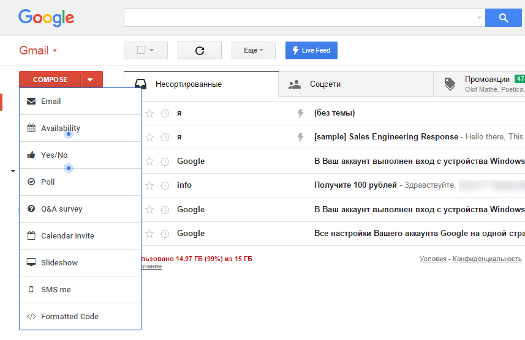Choose Slideshow in the compose menu
525x340 pixels.
coord(80,262)
